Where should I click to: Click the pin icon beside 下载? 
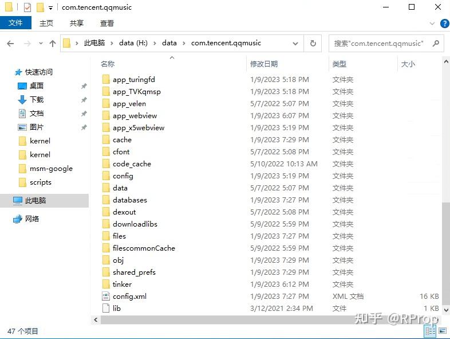coord(84,99)
